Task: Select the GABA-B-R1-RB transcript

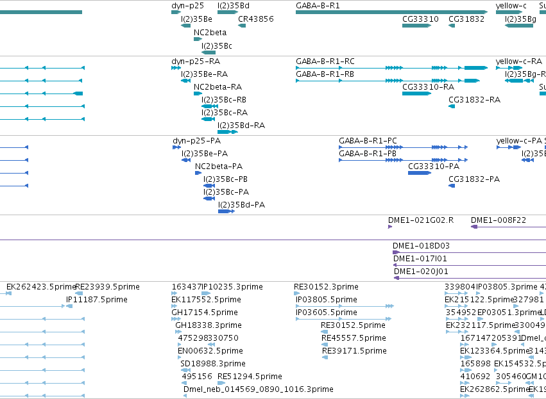Action: 388,81
